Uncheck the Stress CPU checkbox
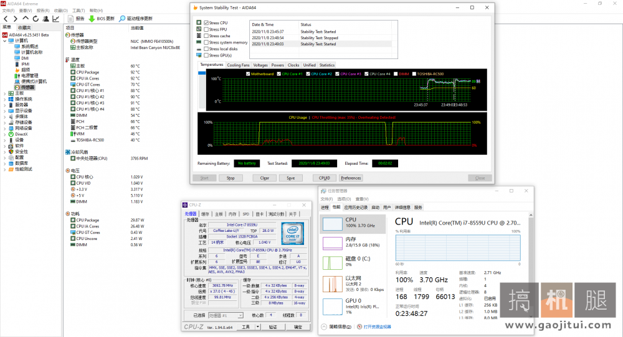The height and width of the screenshot is (337, 623). pos(206,23)
